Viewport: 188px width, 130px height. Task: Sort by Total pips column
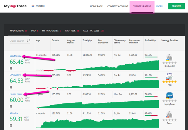tap(87, 40)
